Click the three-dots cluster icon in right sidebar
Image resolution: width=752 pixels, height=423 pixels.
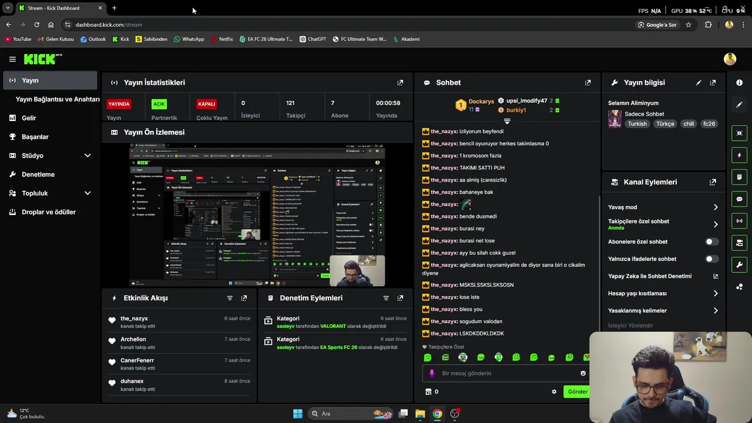pos(739,287)
